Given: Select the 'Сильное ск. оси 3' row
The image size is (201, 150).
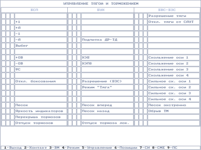Looking at the screenshot, I should [174, 93].
